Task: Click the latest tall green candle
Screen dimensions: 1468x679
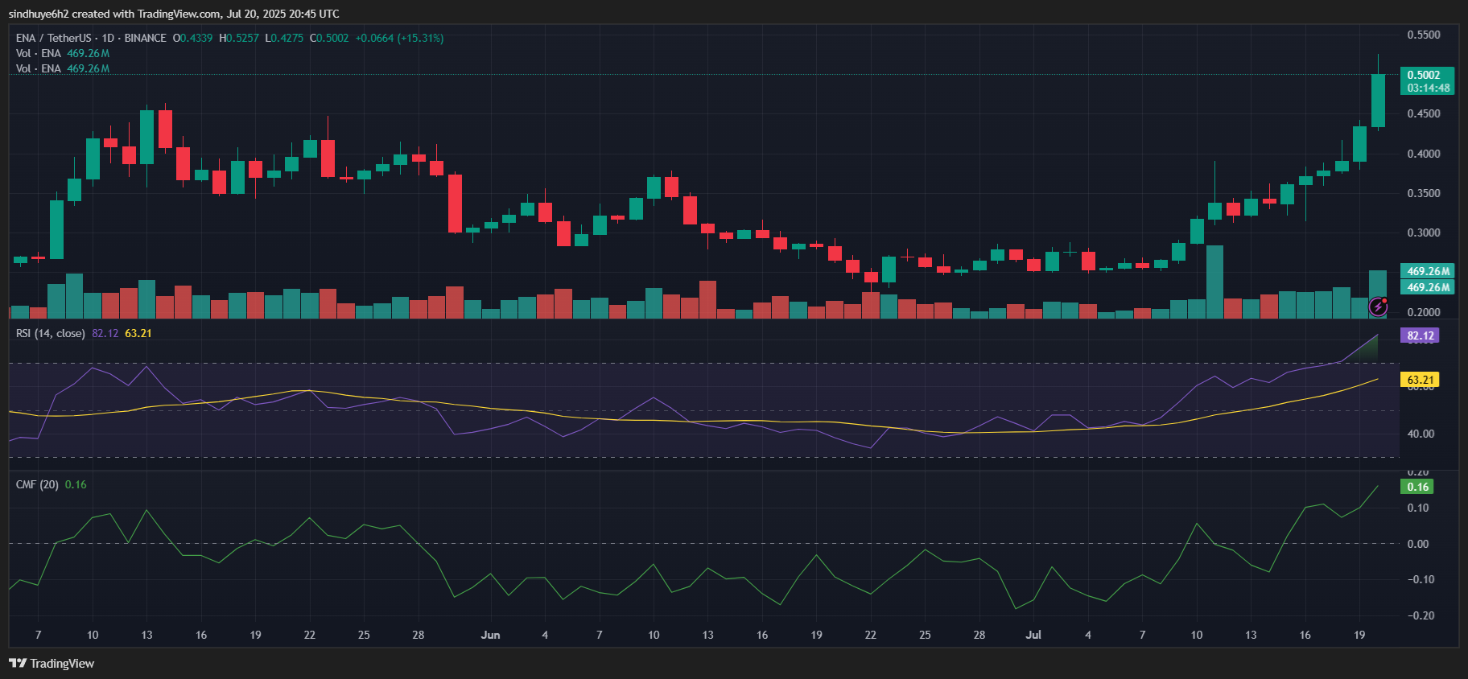Action: coord(1378,101)
